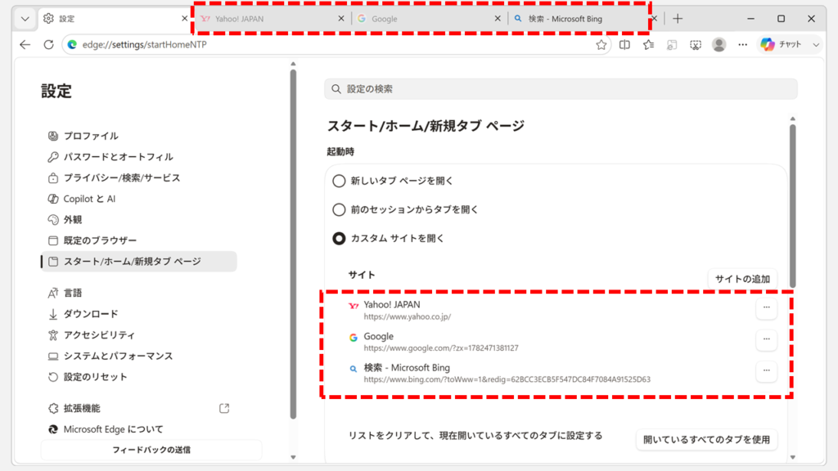Click the https://www.yahoo.co.jp/ URL text
This screenshot has width=838, height=471.
point(408,316)
